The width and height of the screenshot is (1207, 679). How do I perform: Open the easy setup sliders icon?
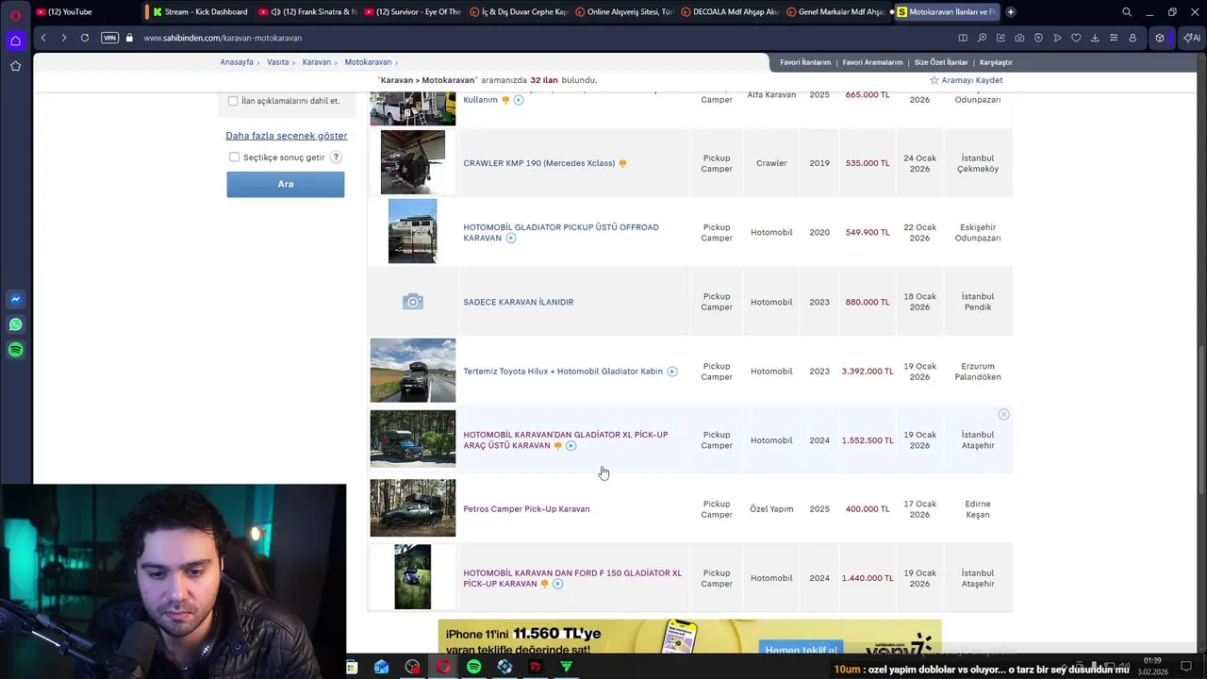click(1114, 38)
